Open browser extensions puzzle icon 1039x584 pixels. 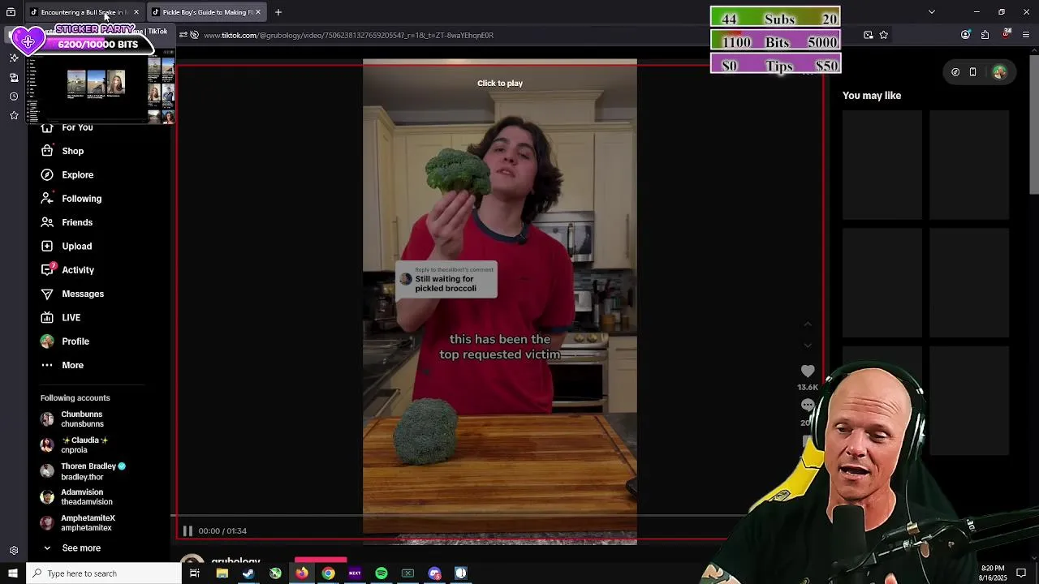tap(985, 35)
